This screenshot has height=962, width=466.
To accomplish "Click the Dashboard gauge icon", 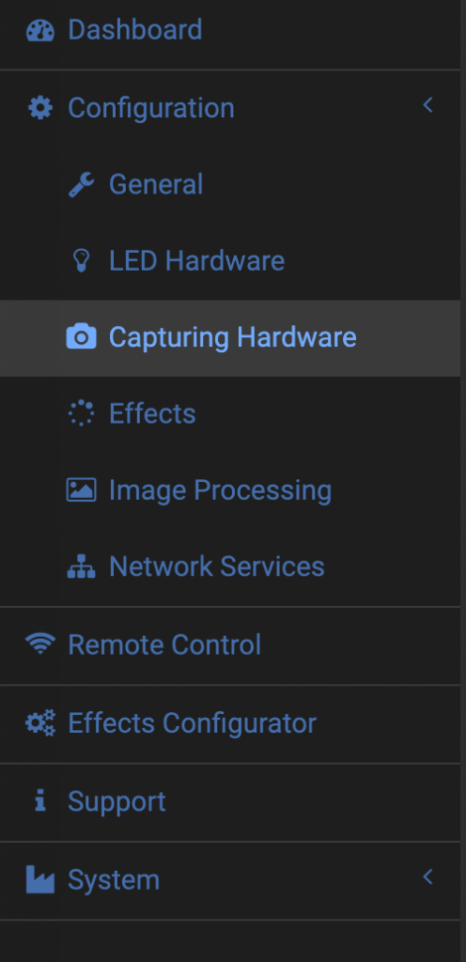I will (40, 30).
